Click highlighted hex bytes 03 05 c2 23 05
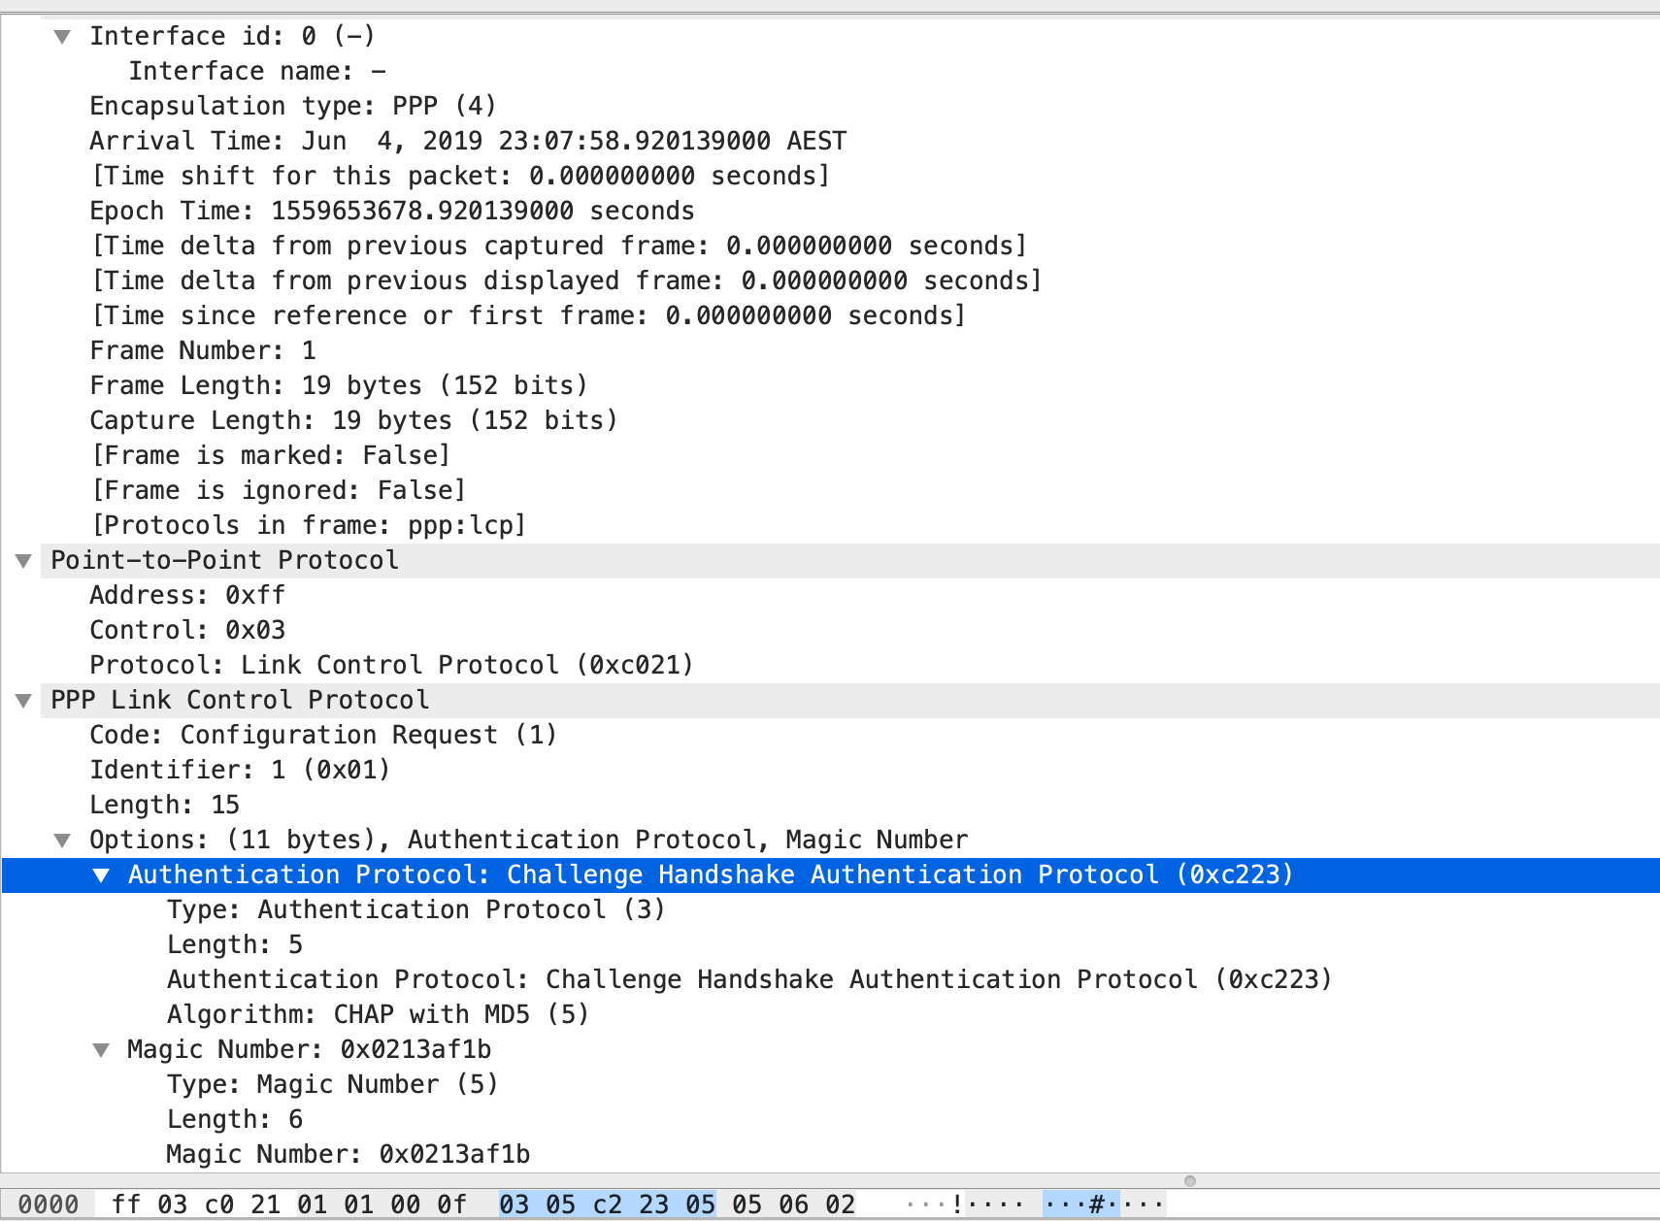This screenshot has height=1221, width=1660. click(607, 1204)
